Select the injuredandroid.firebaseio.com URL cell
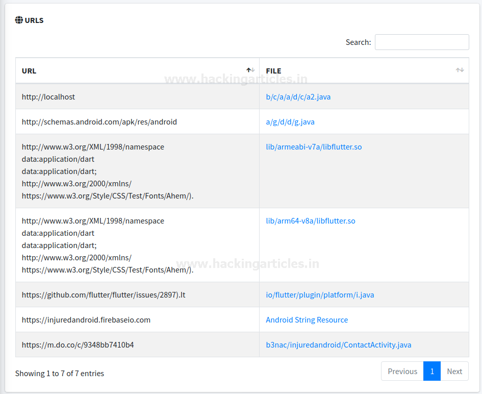Screen dimensions: 482x394 pyautogui.click(x=86, y=320)
